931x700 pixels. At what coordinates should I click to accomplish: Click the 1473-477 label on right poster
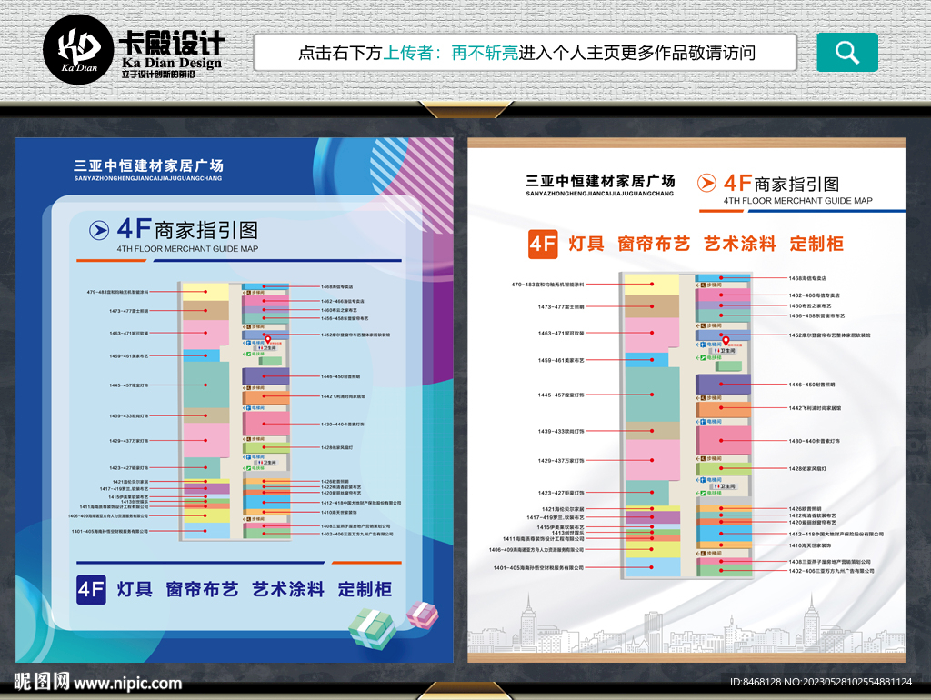point(561,307)
